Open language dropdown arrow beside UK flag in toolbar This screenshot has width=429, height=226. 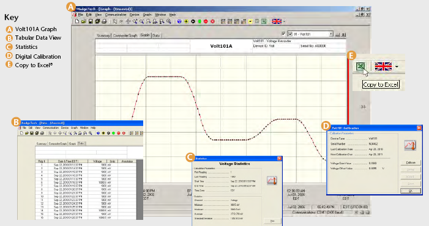(285, 21)
